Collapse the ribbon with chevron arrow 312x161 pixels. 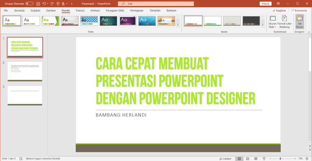click(309, 32)
